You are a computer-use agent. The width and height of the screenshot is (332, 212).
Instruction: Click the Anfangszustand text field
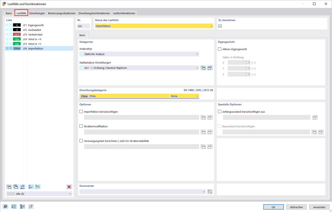pos(267,117)
